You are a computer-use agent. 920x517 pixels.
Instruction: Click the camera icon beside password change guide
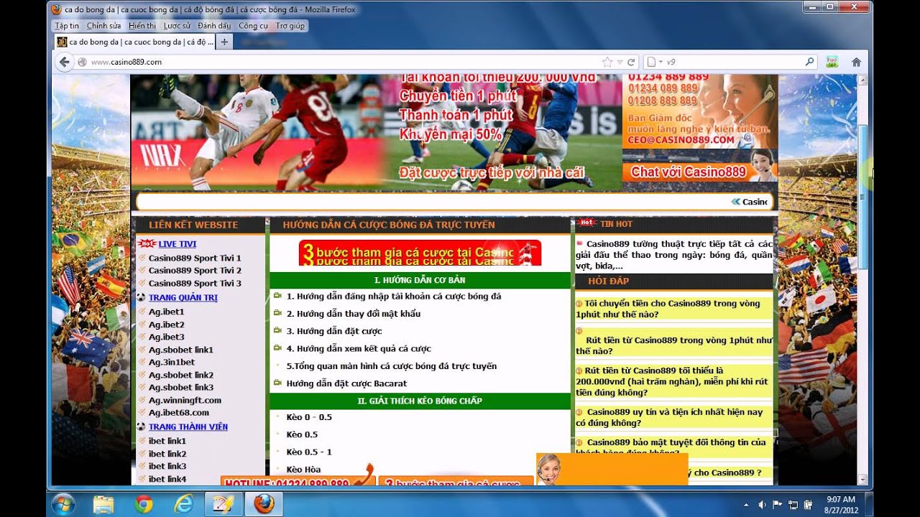[277, 313]
